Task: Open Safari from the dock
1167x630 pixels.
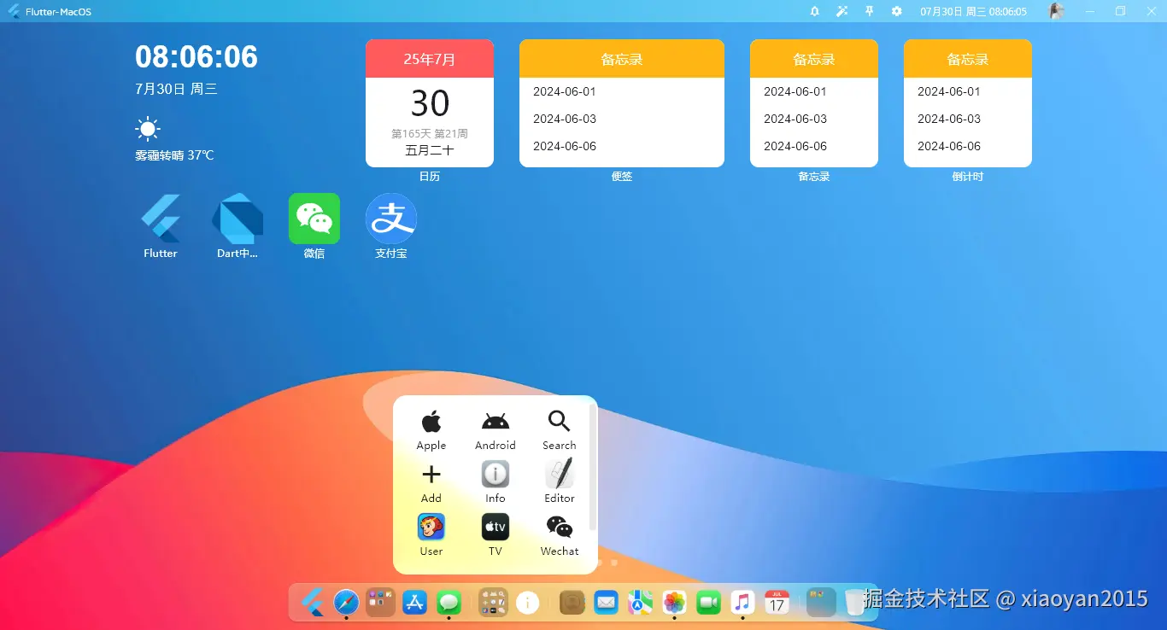Action: click(346, 602)
